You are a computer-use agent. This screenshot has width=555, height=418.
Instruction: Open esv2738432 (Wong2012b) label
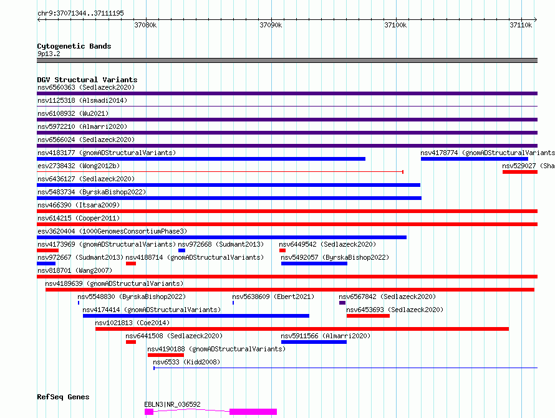click(79, 166)
